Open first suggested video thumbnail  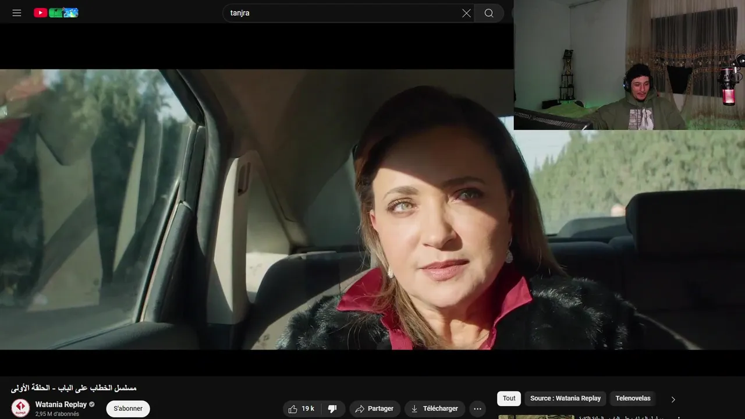[x=536, y=417]
